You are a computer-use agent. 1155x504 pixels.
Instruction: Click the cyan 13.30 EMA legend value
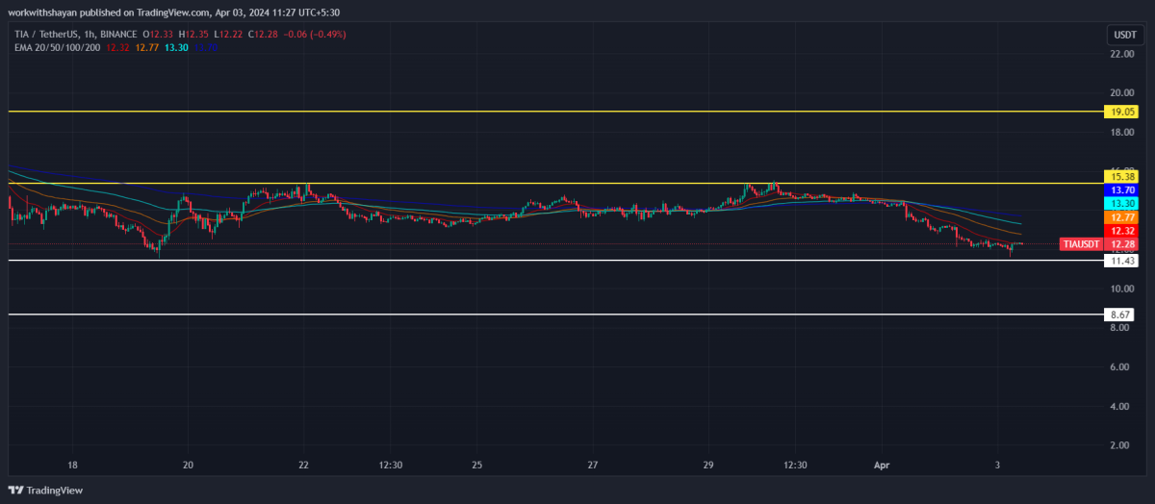tap(176, 47)
